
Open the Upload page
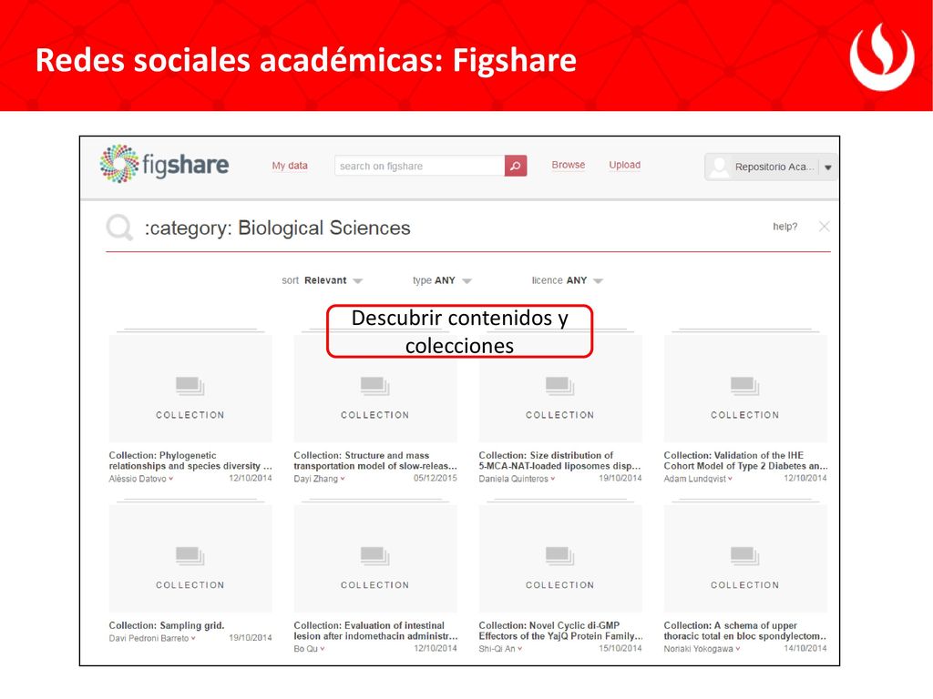coord(625,165)
